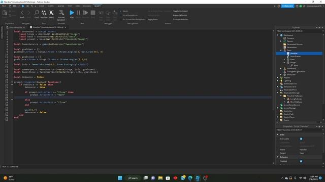Select StarterGui in Explorer

click(288, 111)
